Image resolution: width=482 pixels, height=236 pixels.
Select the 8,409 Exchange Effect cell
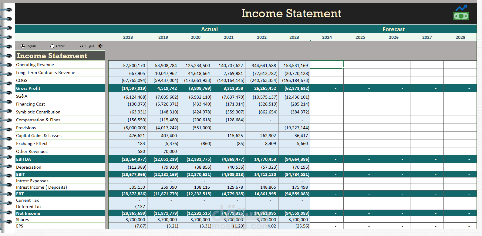pyautogui.click(x=262, y=143)
